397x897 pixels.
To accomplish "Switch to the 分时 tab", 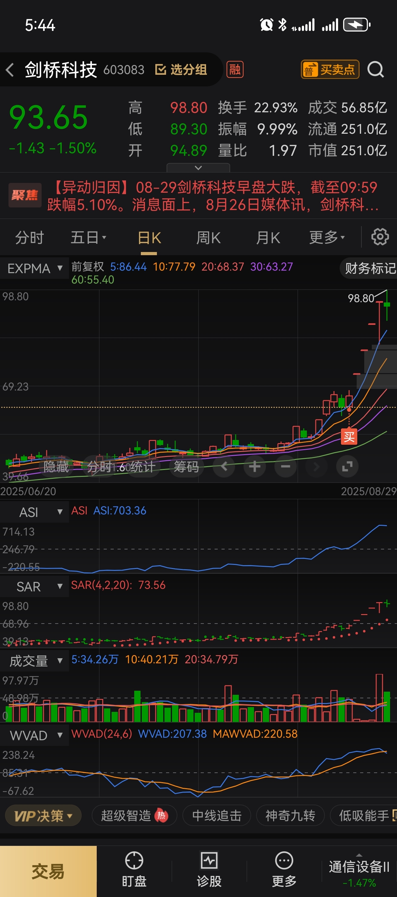I will click(x=30, y=238).
